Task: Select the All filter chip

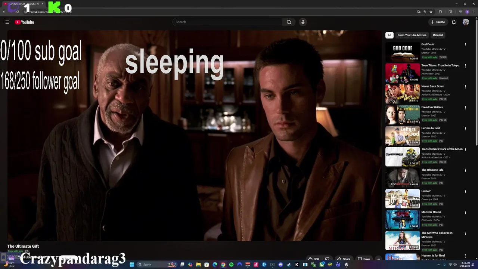Action: 389,35
